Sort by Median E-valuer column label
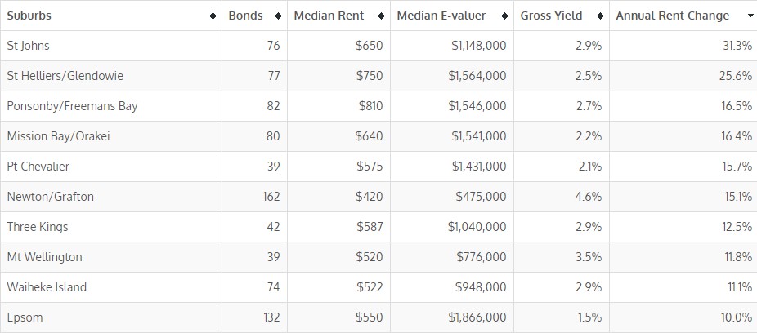Viewport: 757px width, 333px height. [x=441, y=16]
